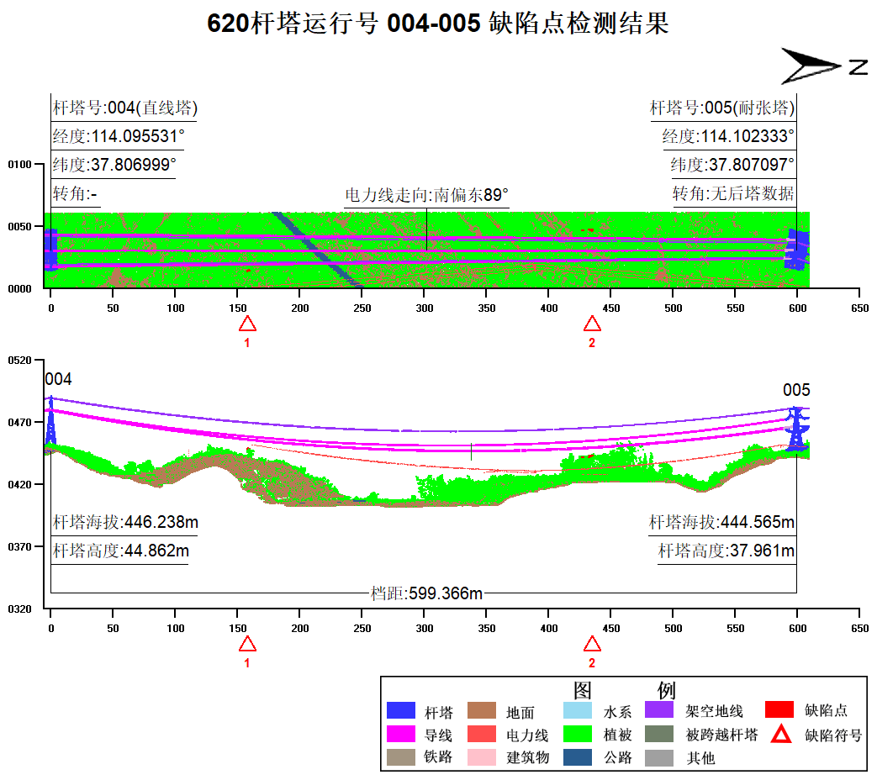Click the pink 建筑物 legend swatch
This screenshot has width=877, height=780.
pos(482,757)
